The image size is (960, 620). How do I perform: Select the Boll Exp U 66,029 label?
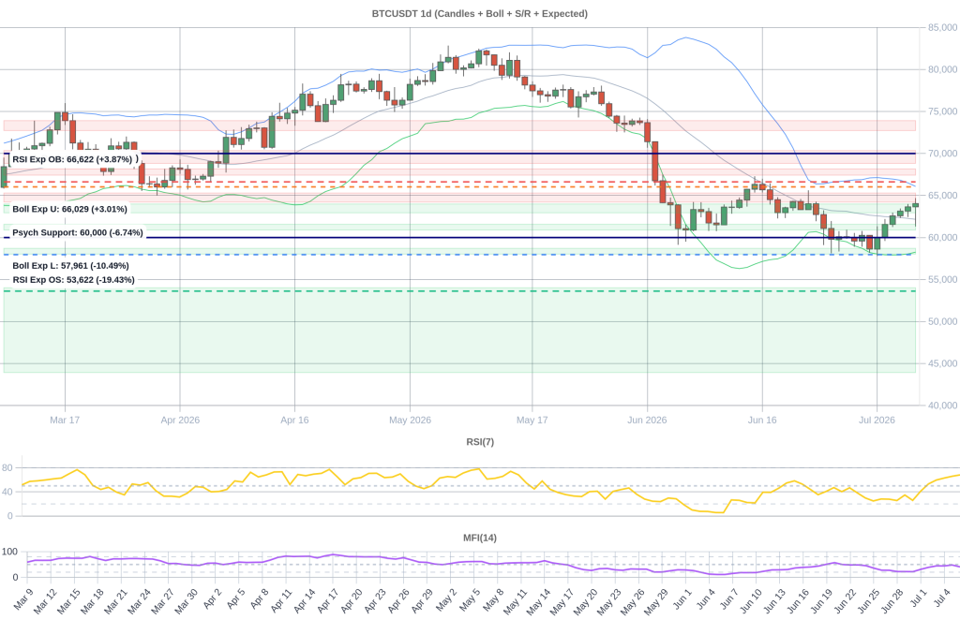point(69,209)
